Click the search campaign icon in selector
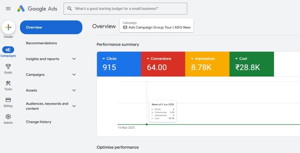Screen dimensions: 300x153 [x=125, y=28]
